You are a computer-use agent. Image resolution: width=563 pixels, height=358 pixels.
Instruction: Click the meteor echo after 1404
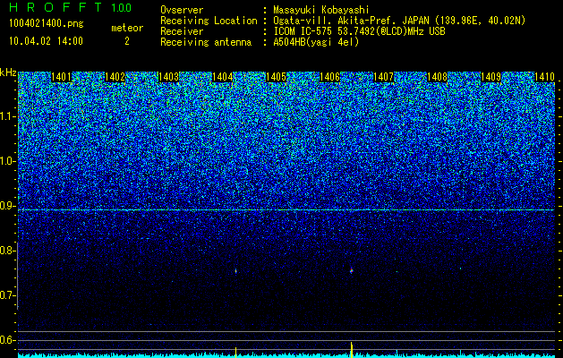[x=236, y=271]
